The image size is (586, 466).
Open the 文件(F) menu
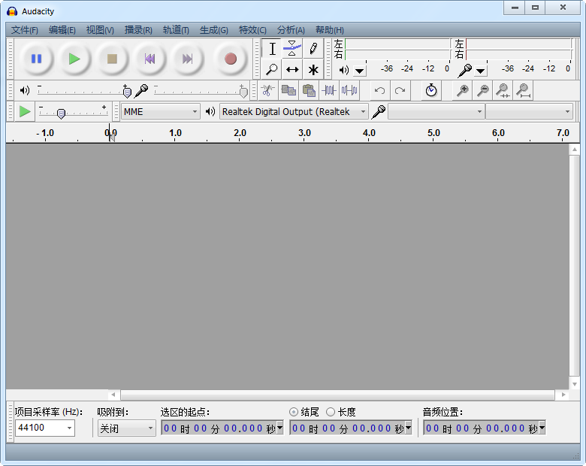pos(24,30)
